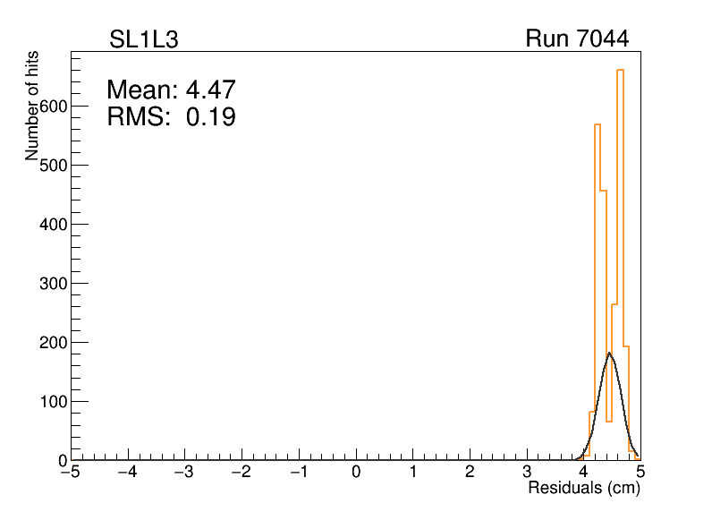Click the x-axis tick label 4
Screen dimensions: 712x512
pos(583,473)
